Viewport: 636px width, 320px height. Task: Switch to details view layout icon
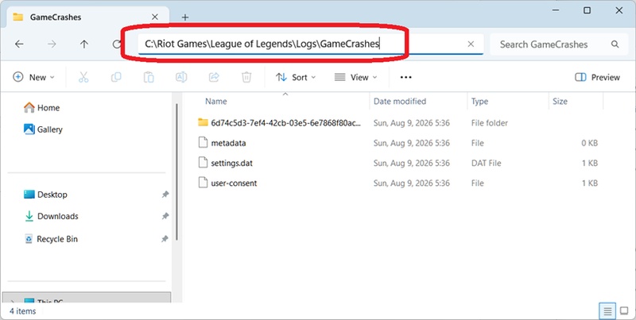607,311
